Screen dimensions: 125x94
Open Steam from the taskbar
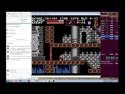pyautogui.click(x=20, y=81)
